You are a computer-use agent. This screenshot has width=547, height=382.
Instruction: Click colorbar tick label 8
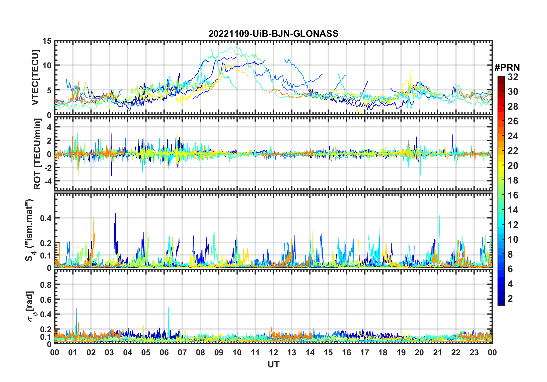[510, 254]
